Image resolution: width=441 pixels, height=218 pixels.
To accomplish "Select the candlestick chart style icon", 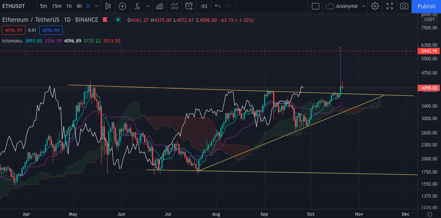I will (x=108, y=6).
